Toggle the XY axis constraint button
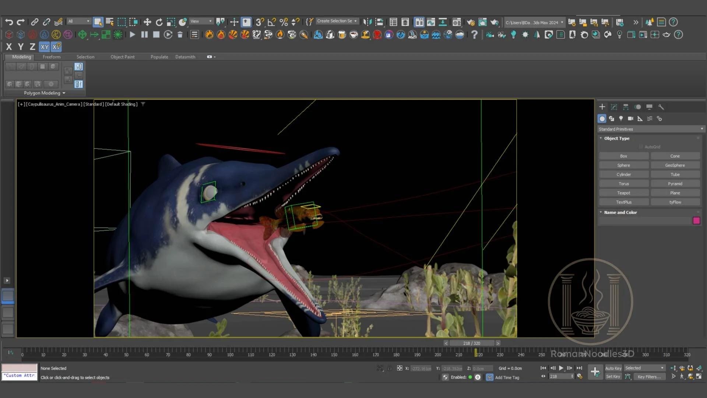707x398 pixels. [x=45, y=47]
